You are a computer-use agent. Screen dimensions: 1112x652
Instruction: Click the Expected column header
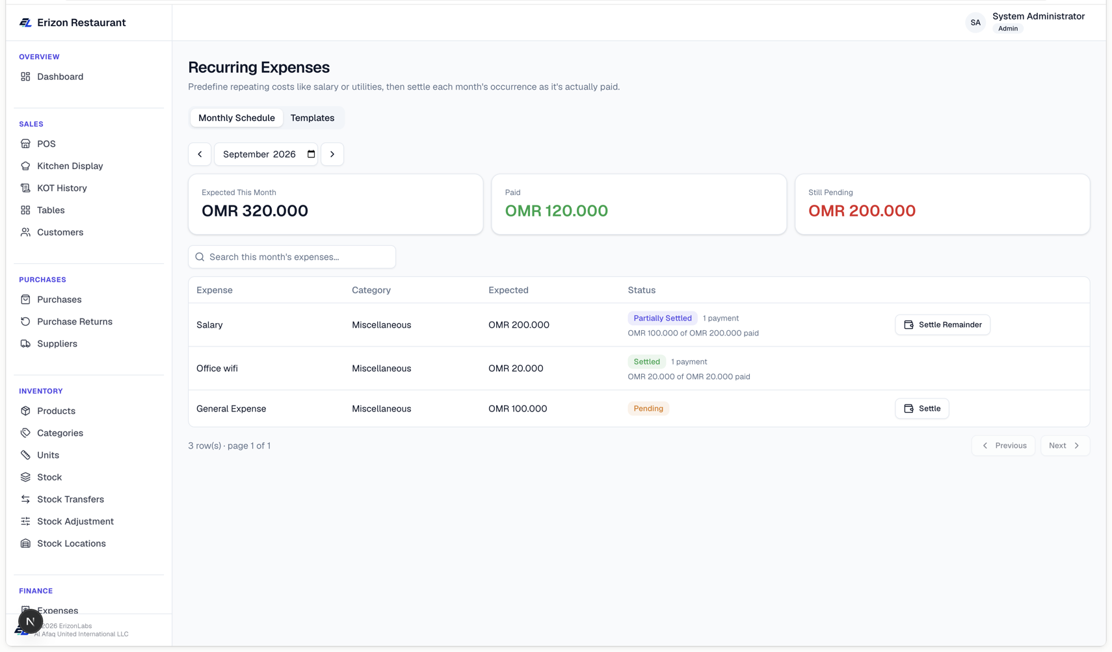[509, 291]
